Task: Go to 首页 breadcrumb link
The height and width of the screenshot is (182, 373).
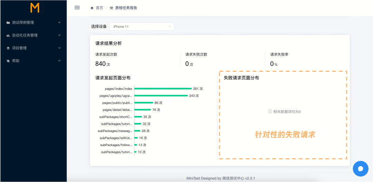Action: tap(99, 8)
